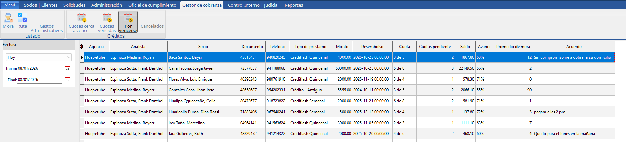Switch to Socios | Clientes tab

[41, 5]
